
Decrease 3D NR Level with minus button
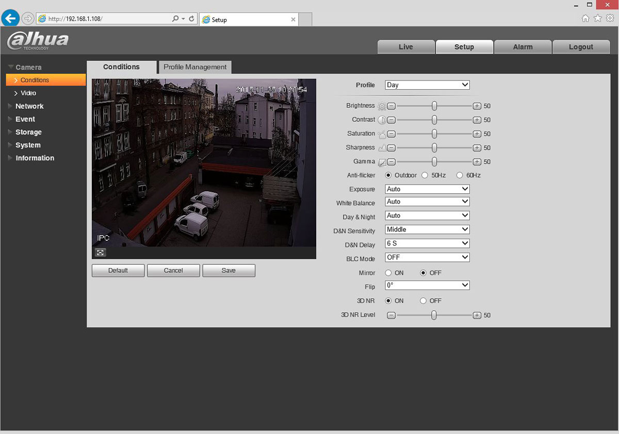coord(391,315)
